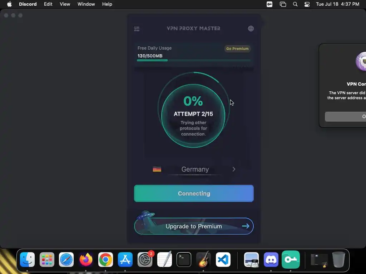Viewport: 366px width, 274px height.
Task: Open Google Chrome from the Dock
Action: click(x=105, y=260)
